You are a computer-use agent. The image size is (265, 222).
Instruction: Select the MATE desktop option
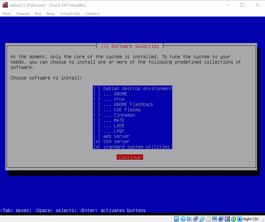click(x=132, y=120)
